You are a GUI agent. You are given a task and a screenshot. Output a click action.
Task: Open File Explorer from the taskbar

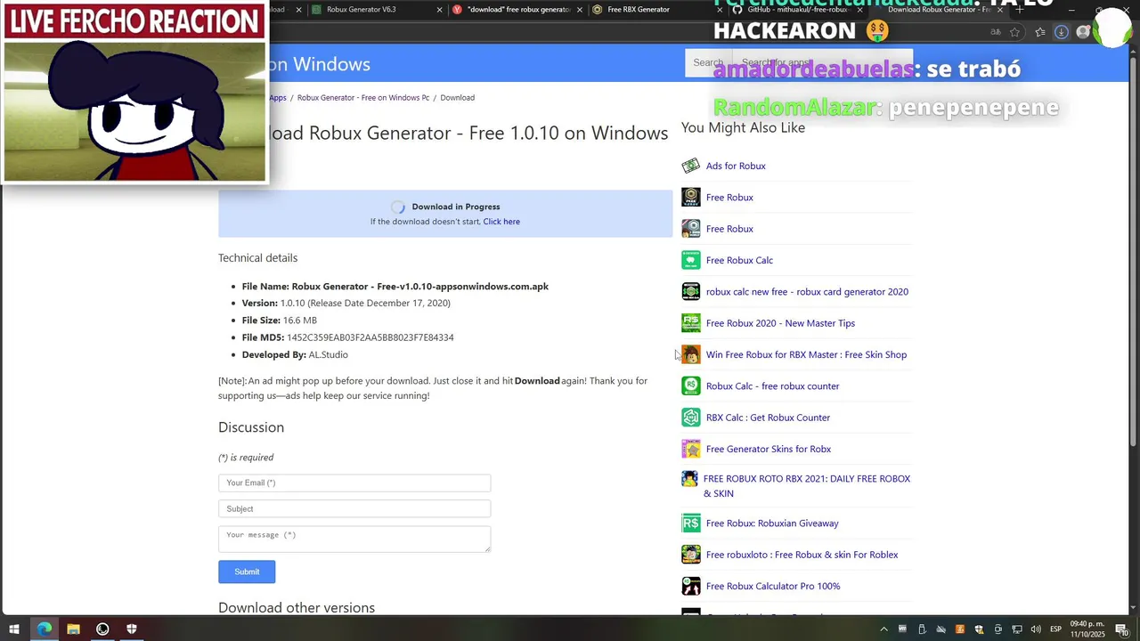pyautogui.click(x=73, y=629)
